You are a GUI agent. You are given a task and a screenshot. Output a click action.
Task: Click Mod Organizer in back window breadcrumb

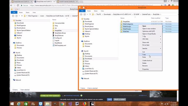coord(33,16)
